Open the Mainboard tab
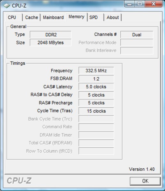 point(53,18)
